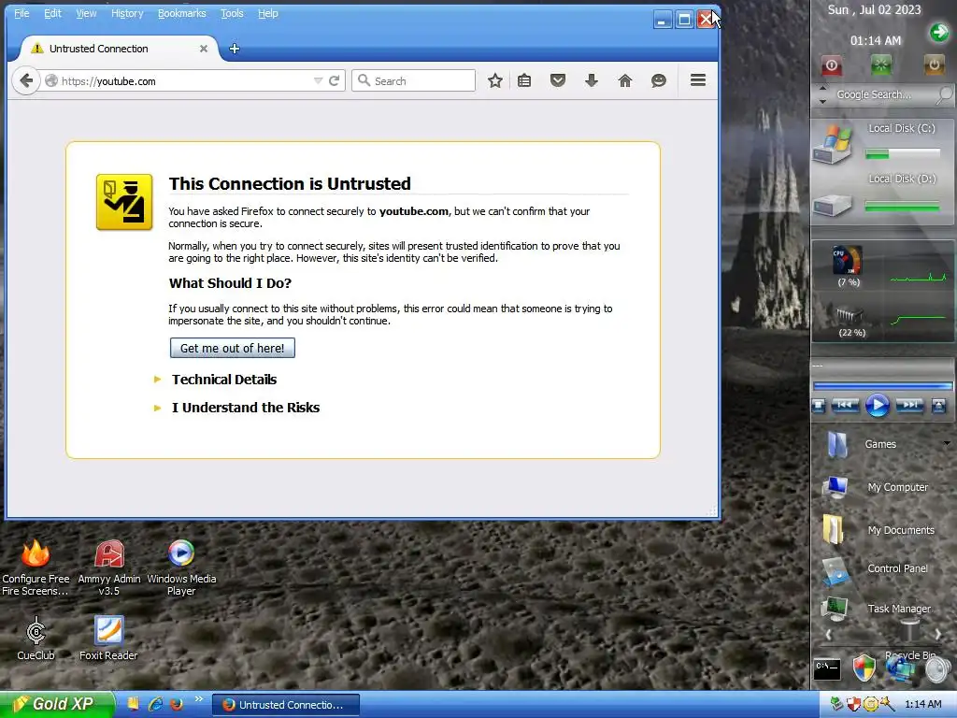Click the Firefox back arrow button
Viewport: 957px width, 718px height.
(25, 80)
